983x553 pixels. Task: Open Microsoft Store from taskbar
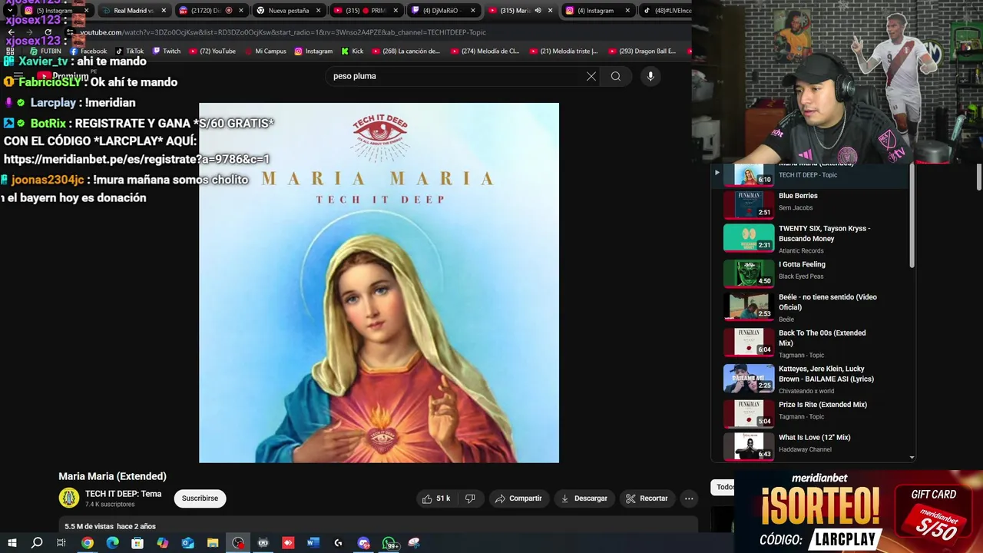tap(137, 543)
